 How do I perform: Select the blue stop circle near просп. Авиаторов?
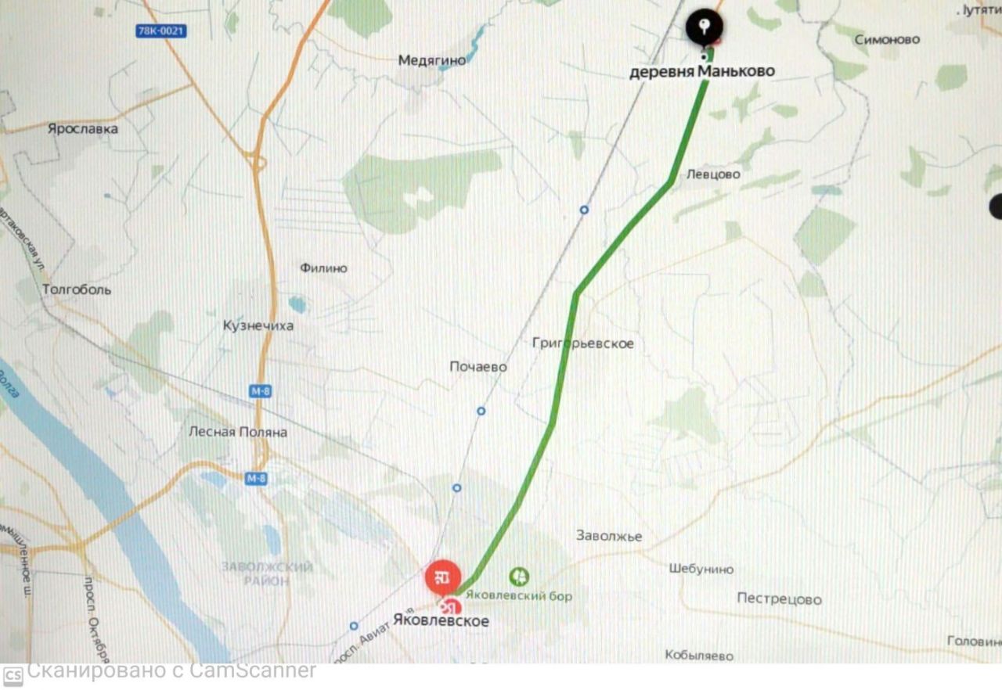pos(354,626)
